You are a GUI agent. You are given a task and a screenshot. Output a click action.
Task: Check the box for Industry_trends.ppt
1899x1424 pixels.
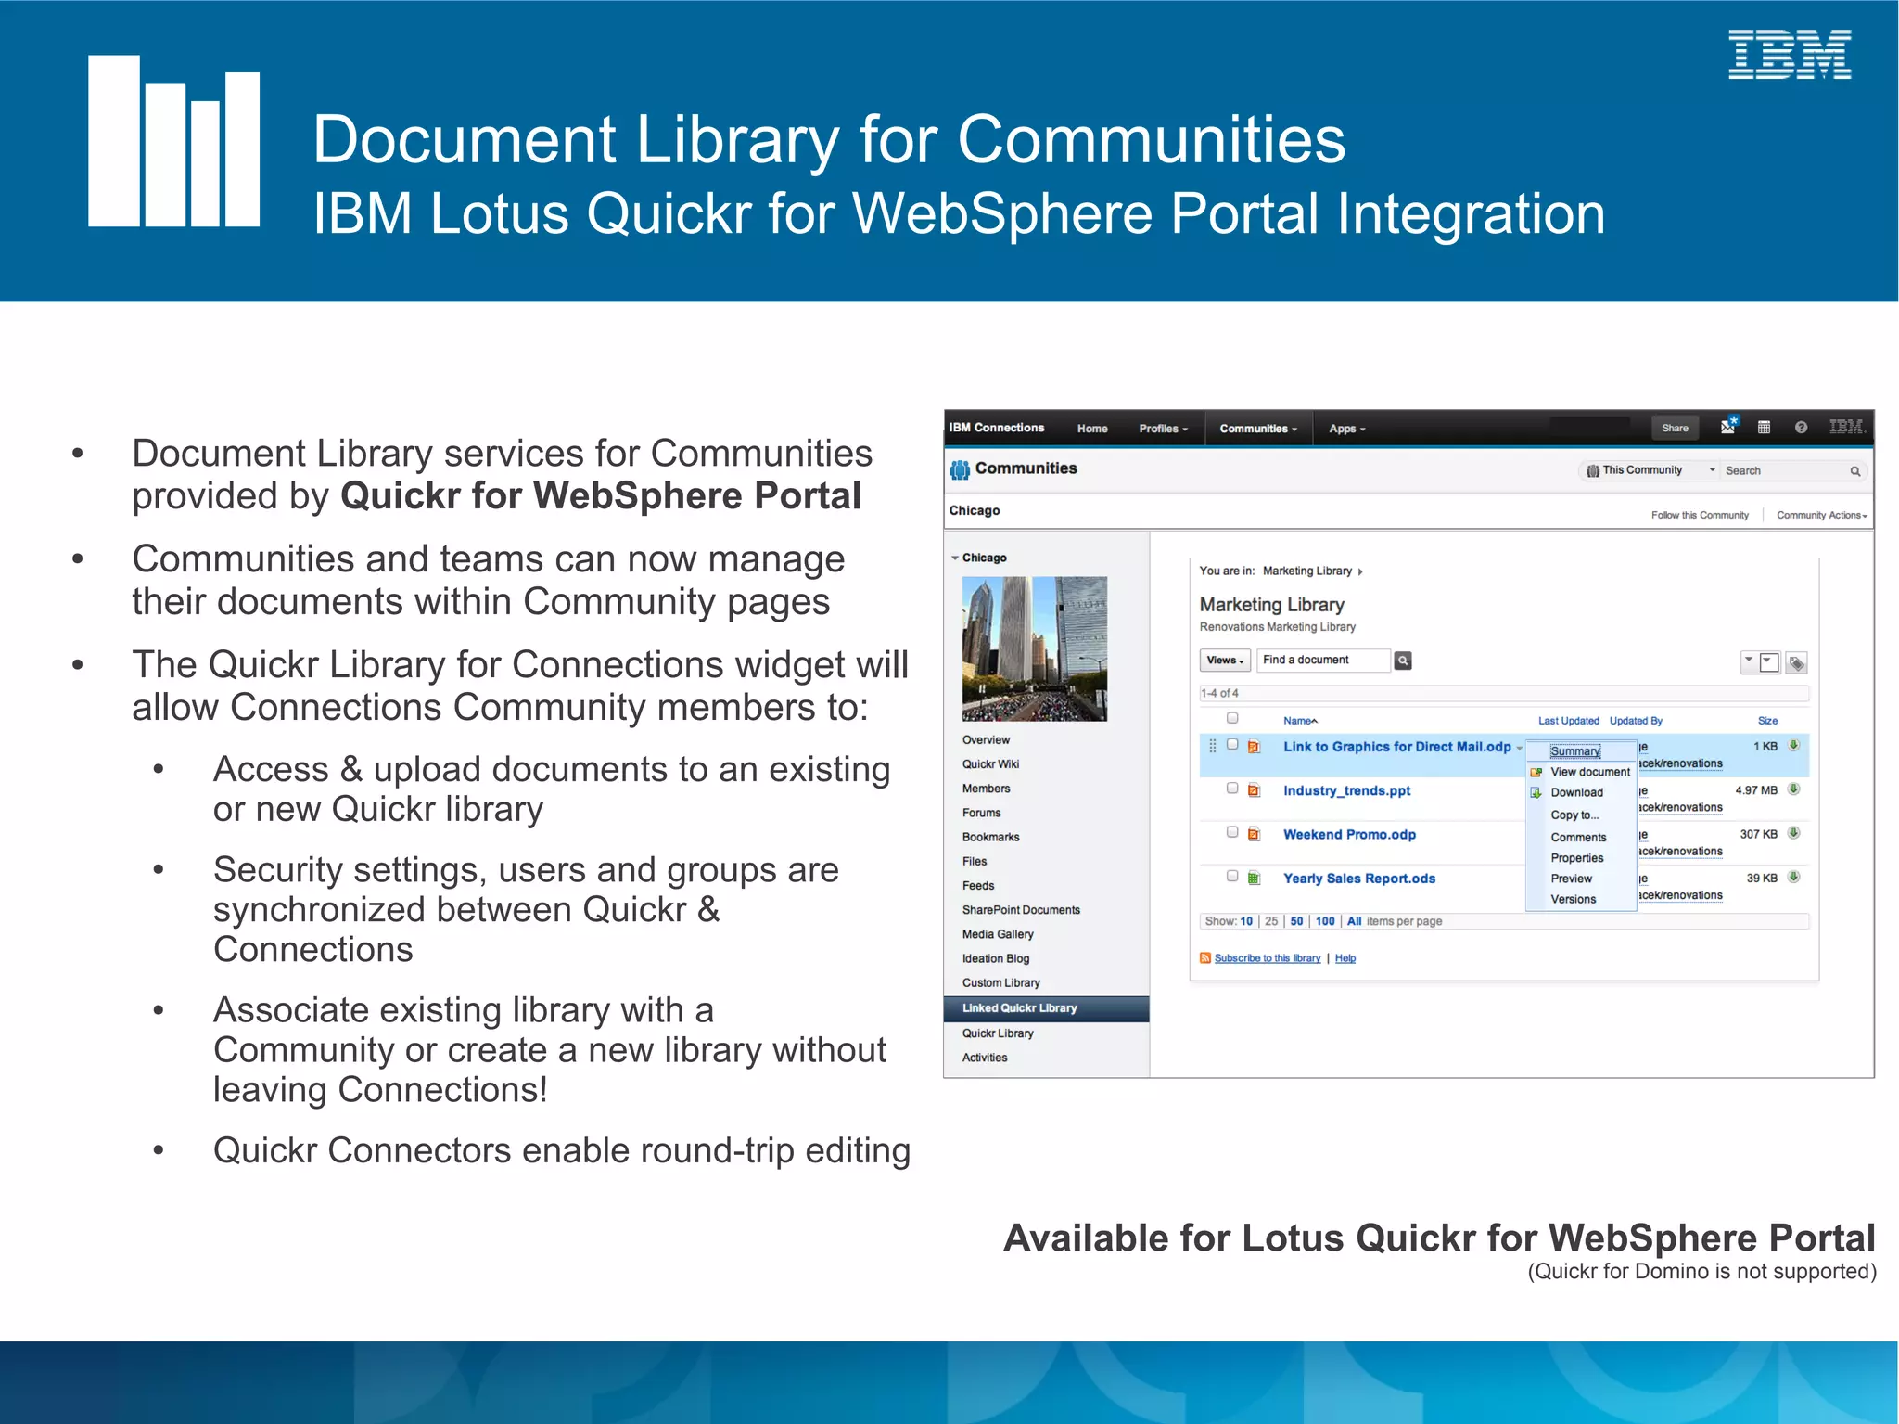1232,788
